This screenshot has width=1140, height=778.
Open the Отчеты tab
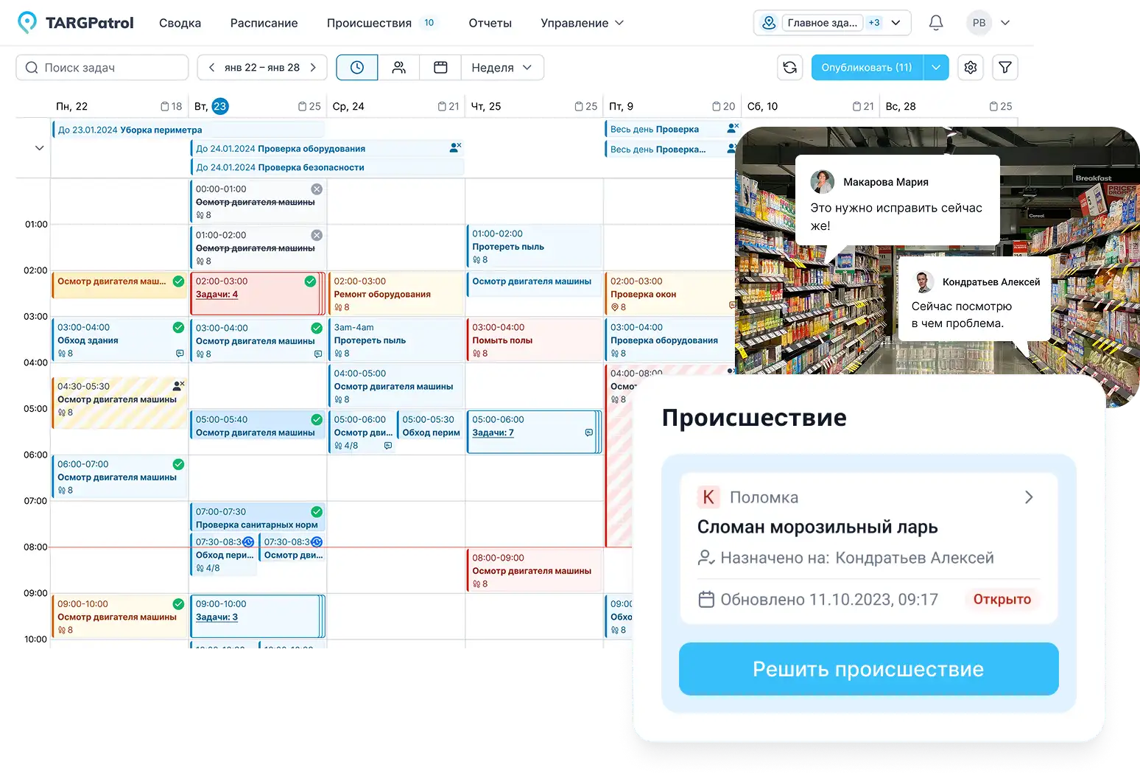[490, 23]
